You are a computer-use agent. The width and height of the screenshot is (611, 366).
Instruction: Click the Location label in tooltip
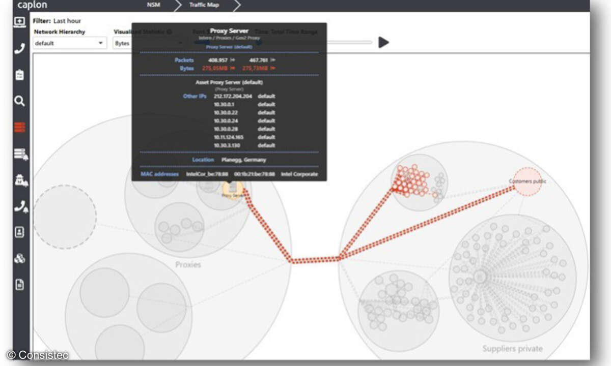pyautogui.click(x=203, y=160)
